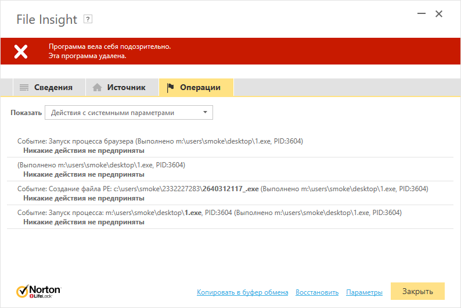Close the File Insight window with X
Viewport: 461px width, 308px height.
pyautogui.click(x=439, y=14)
